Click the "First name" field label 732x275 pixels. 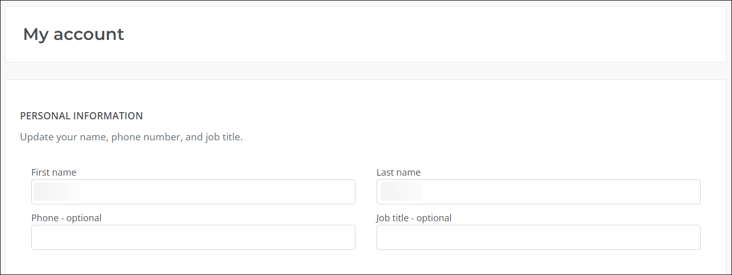pyautogui.click(x=54, y=173)
